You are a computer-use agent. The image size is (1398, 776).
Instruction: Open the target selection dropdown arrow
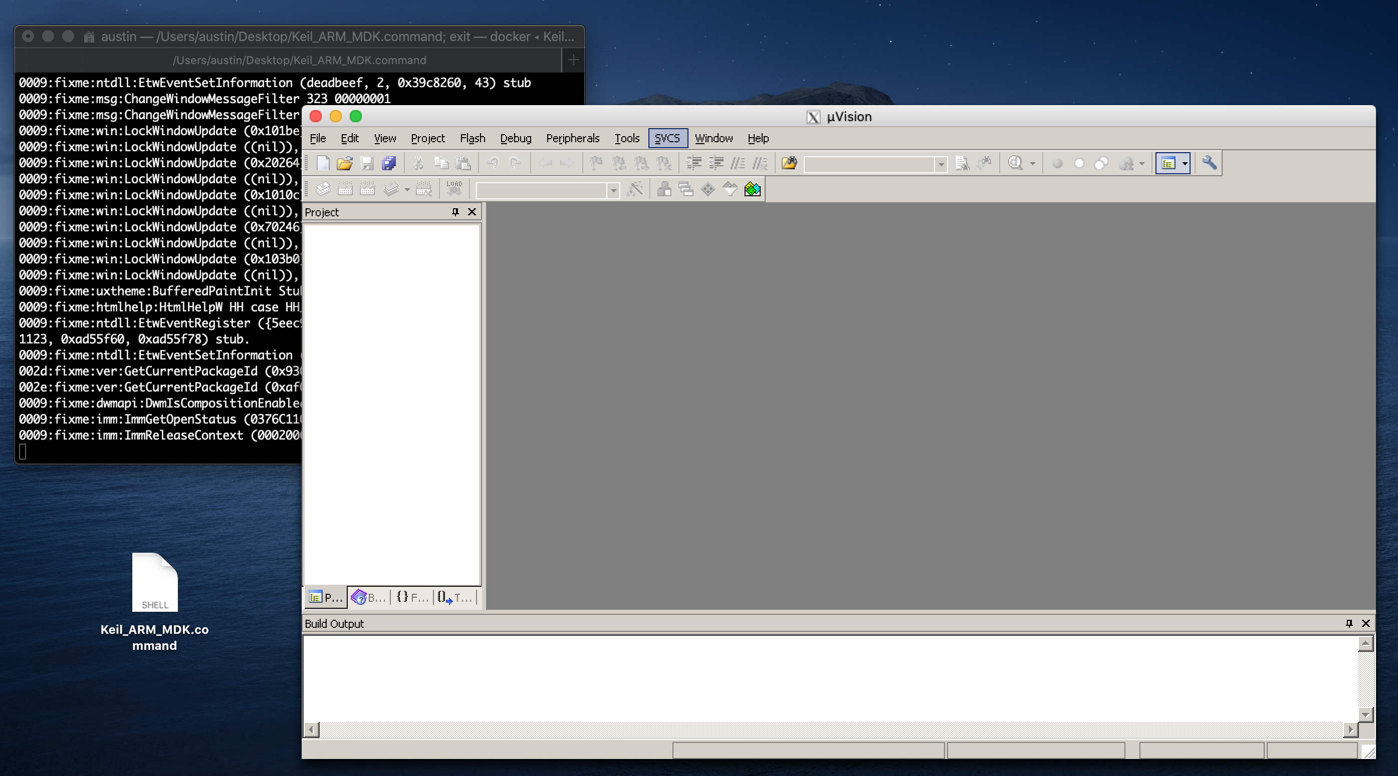click(613, 190)
